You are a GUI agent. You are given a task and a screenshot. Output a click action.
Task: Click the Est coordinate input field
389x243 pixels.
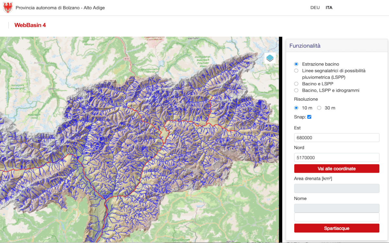[336, 138]
